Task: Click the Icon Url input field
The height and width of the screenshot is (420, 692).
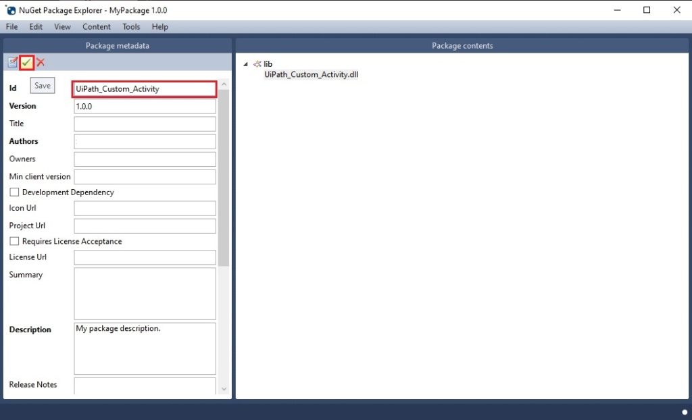Action: [145, 208]
